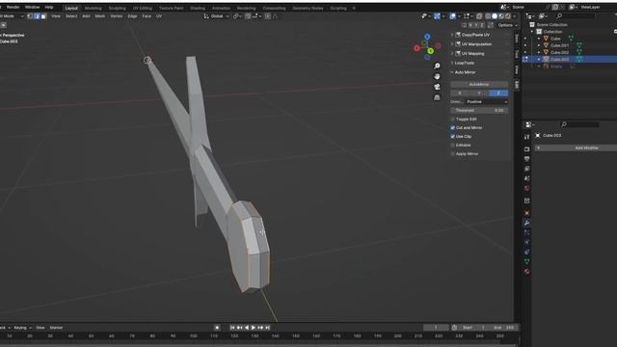Toggle the camera view icon in the viewport
Screen dimensions: 617x347
point(437,87)
